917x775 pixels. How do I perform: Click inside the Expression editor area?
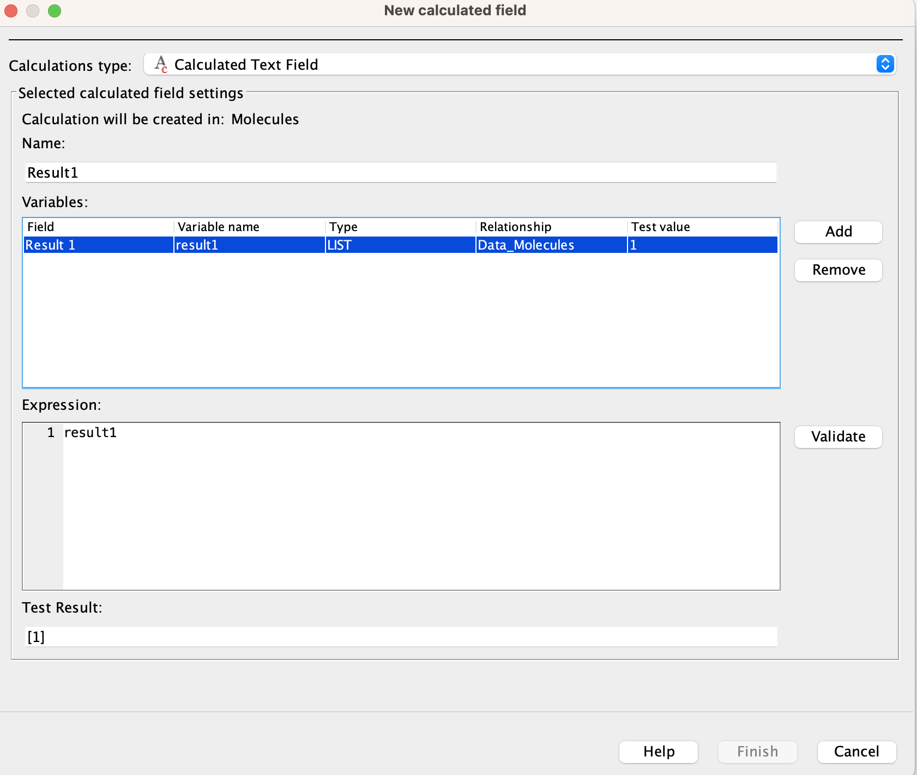[x=420, y=506]
